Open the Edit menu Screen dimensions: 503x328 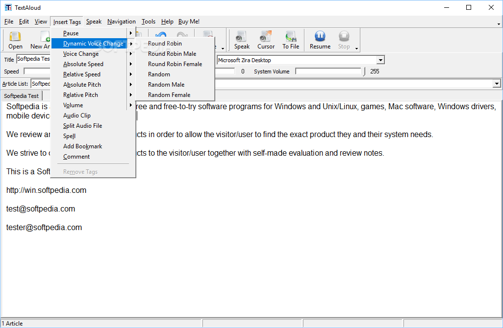tap(24, 22)
